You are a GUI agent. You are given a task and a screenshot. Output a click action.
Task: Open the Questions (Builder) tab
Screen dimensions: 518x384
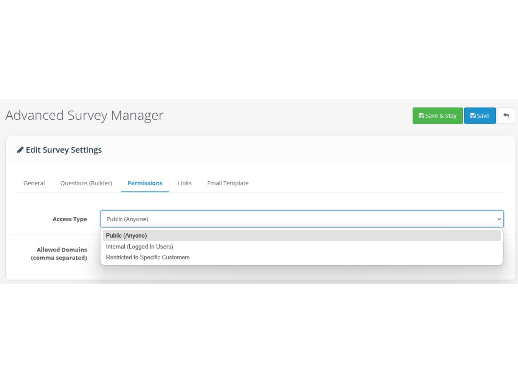[x=86, y=183]
